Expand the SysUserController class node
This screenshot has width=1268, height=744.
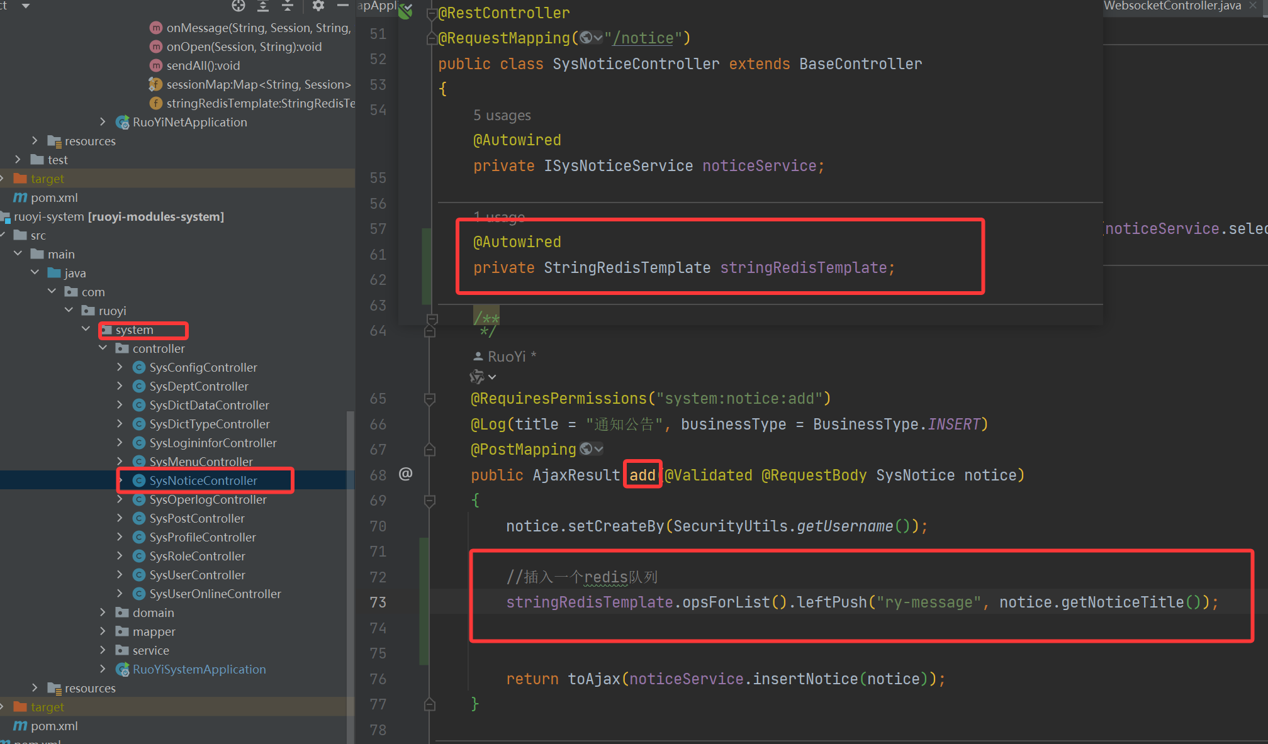120,574
